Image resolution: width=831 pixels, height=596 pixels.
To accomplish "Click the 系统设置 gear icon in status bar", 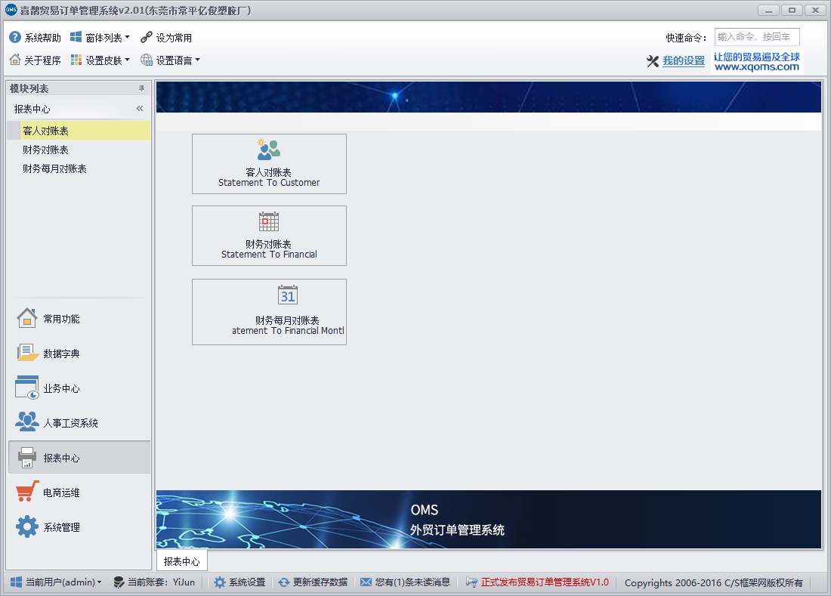I will (219, 582).
